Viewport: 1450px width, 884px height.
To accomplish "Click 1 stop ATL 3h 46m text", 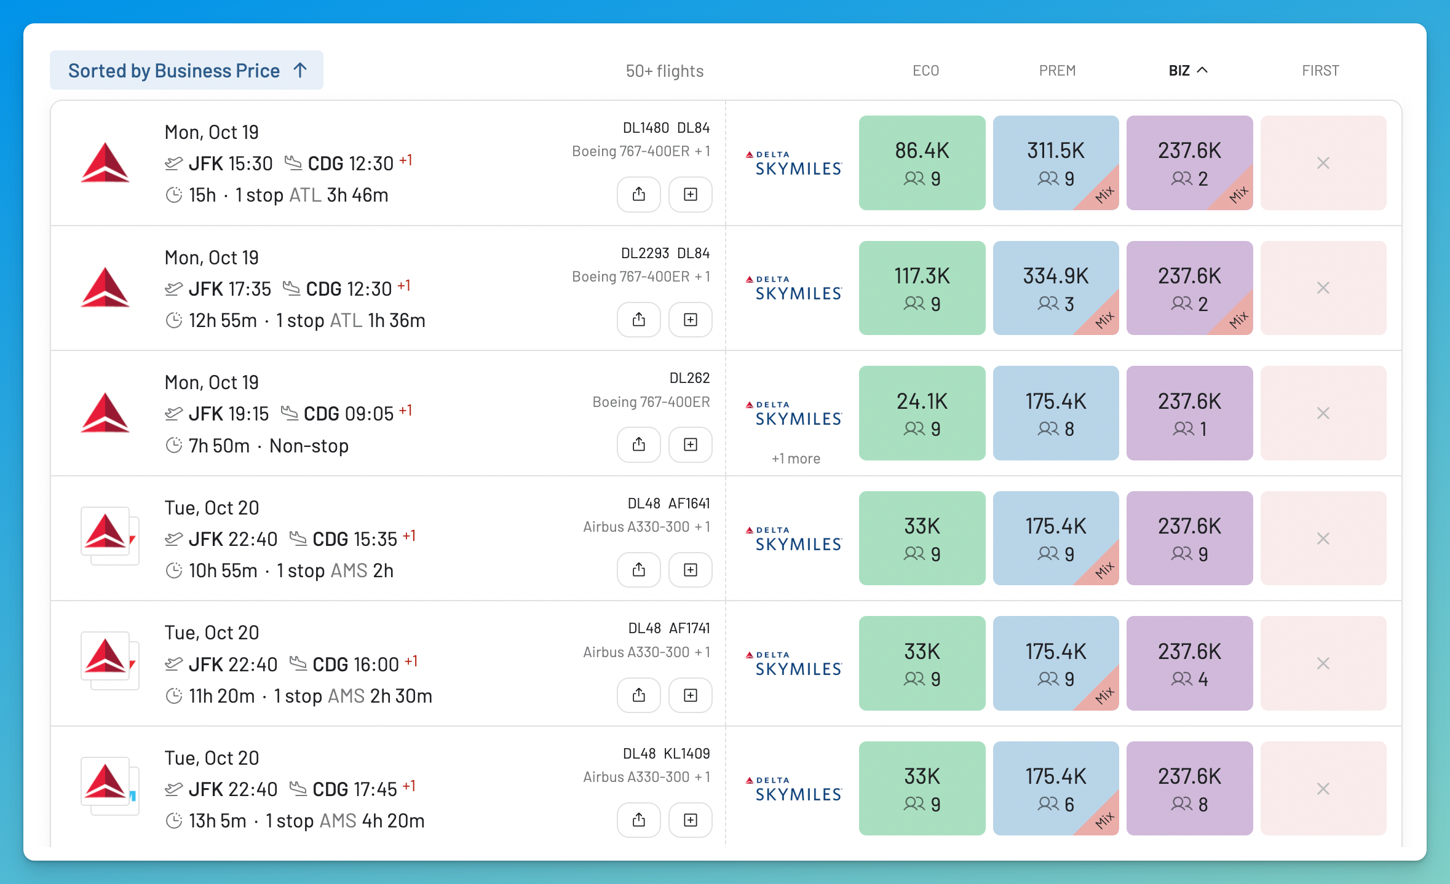I will tap(312, 195).
